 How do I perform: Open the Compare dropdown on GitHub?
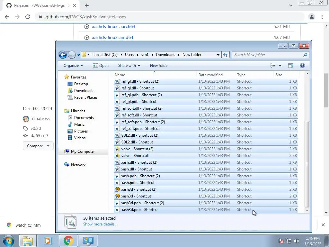coord(38,146)
